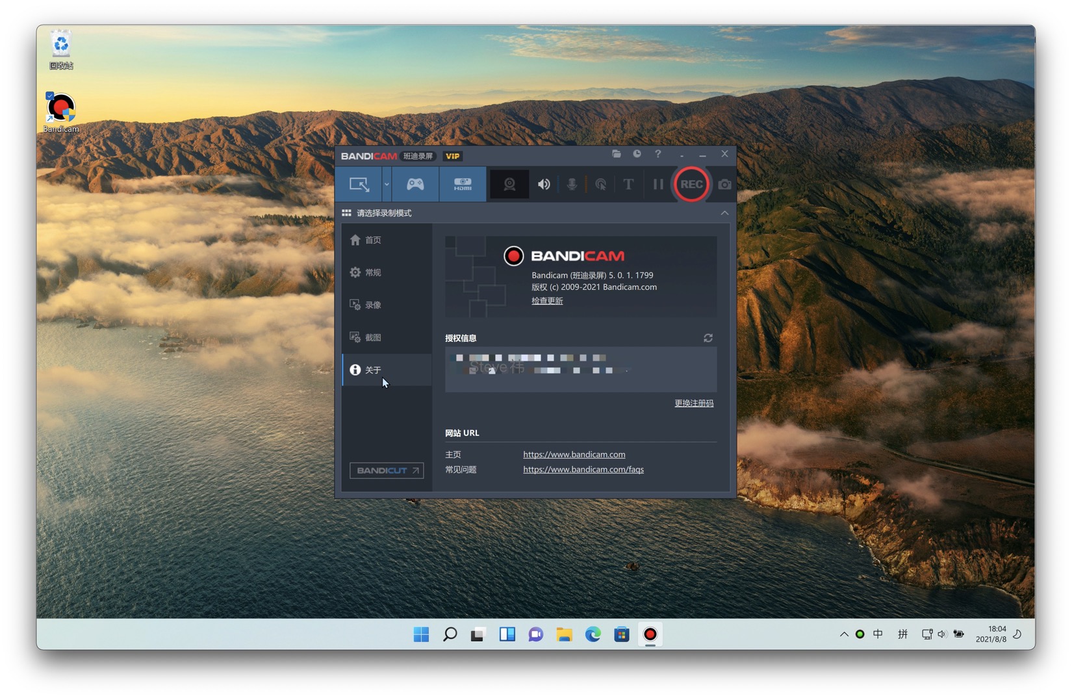The image size is (1072, 698).
Task: Click the 检查更新 check for updates link
Action: click(x=547, y=301)
